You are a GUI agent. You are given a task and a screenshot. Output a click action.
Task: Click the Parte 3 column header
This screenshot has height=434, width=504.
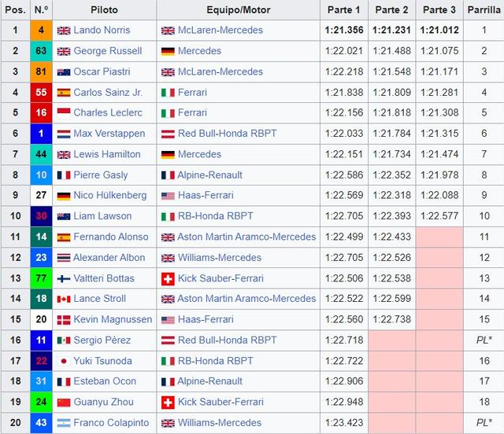(x=439, y=10)
